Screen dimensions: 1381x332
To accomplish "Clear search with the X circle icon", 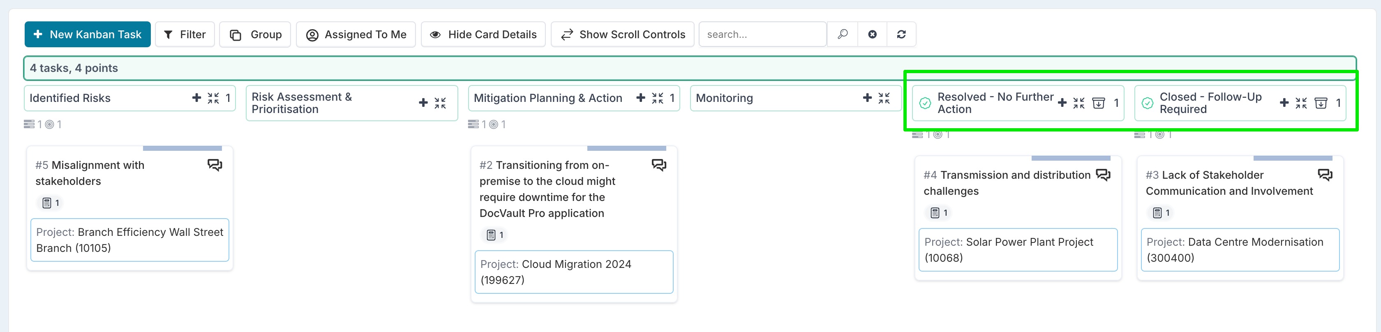I will pyautogui.click(x=872, y=35).
